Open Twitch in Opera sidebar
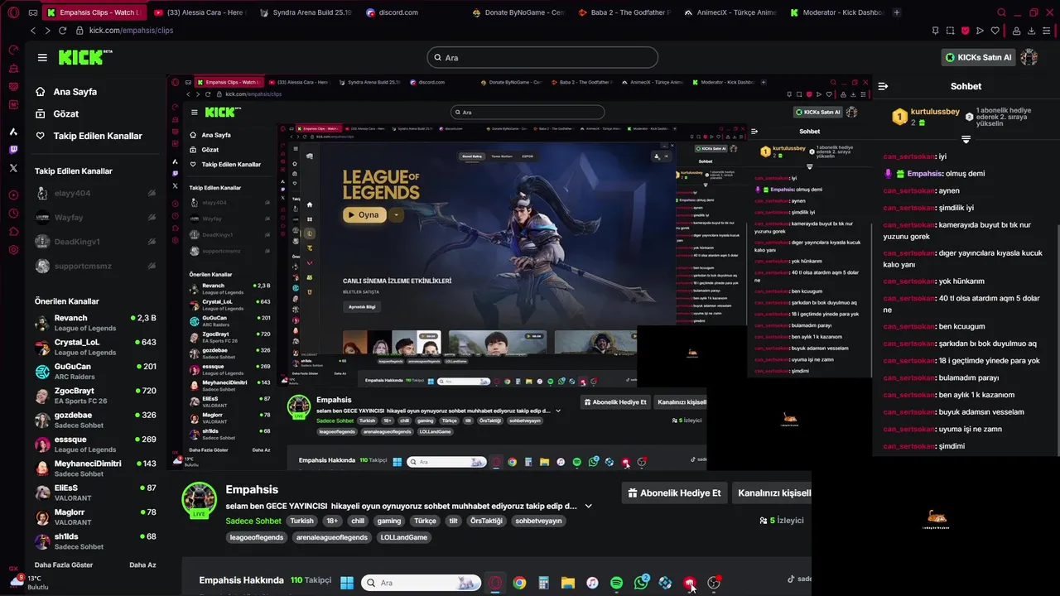The image size is (1060, 596). (13, 150)
